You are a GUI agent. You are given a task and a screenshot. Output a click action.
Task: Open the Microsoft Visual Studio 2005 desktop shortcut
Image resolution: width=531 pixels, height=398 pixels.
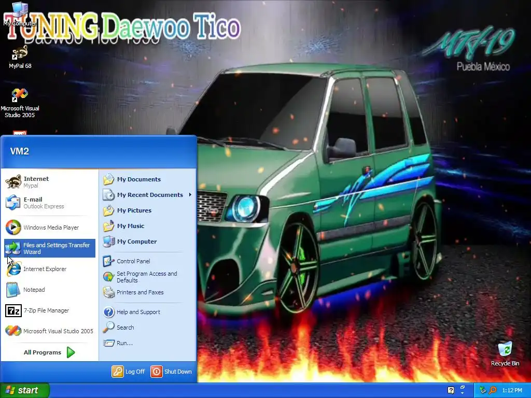point(20,103)
